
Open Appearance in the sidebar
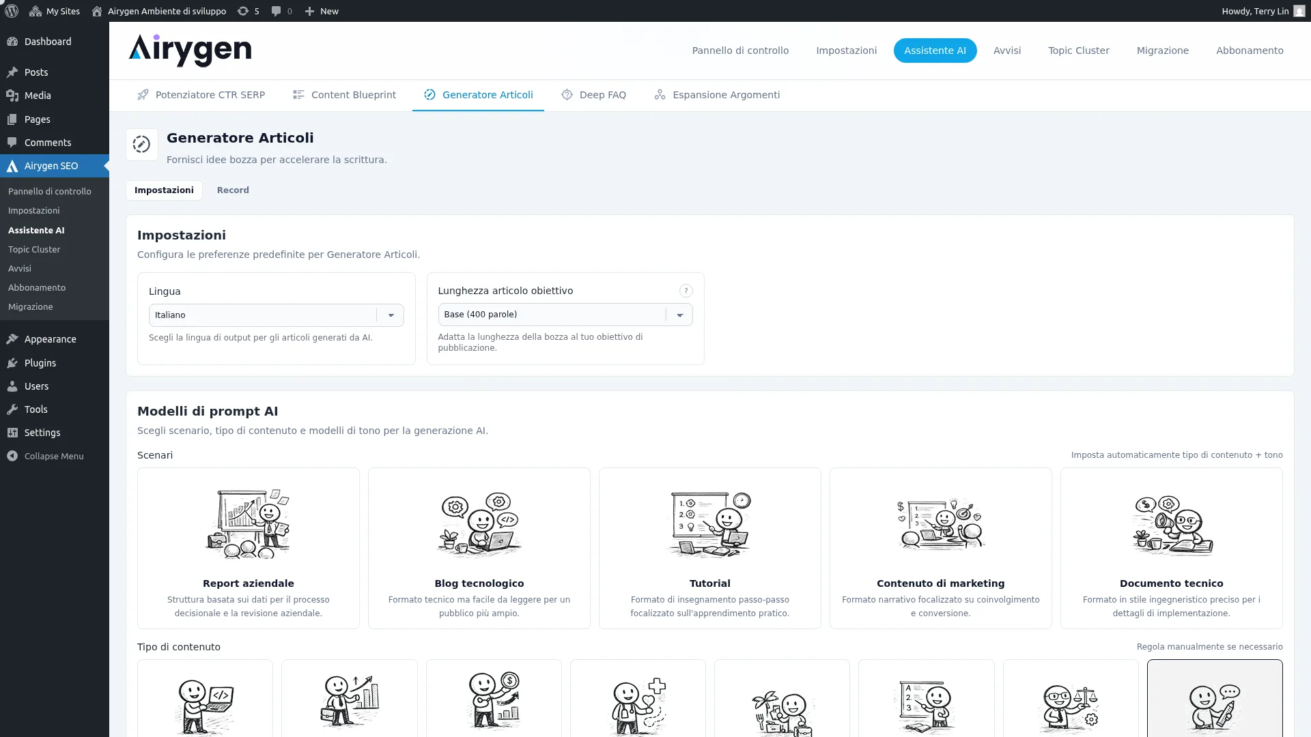55,339
